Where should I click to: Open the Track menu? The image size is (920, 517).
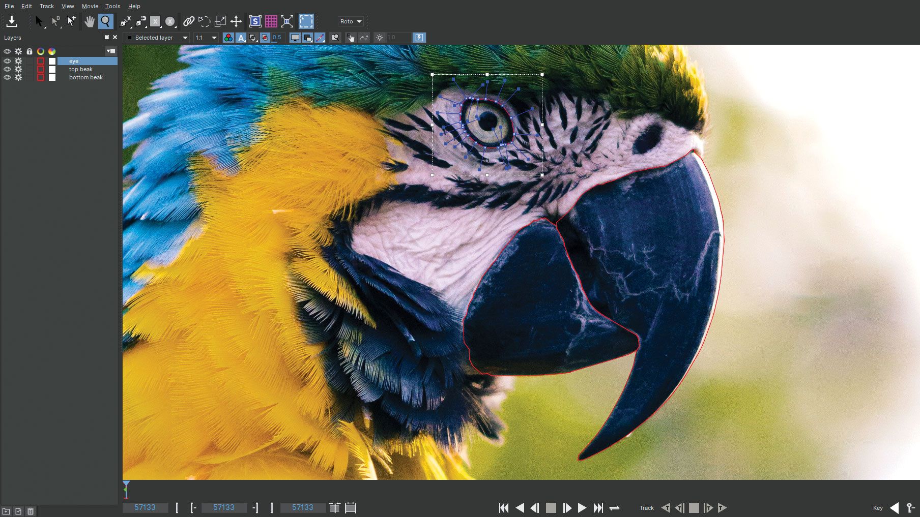[x=46, y=6]
